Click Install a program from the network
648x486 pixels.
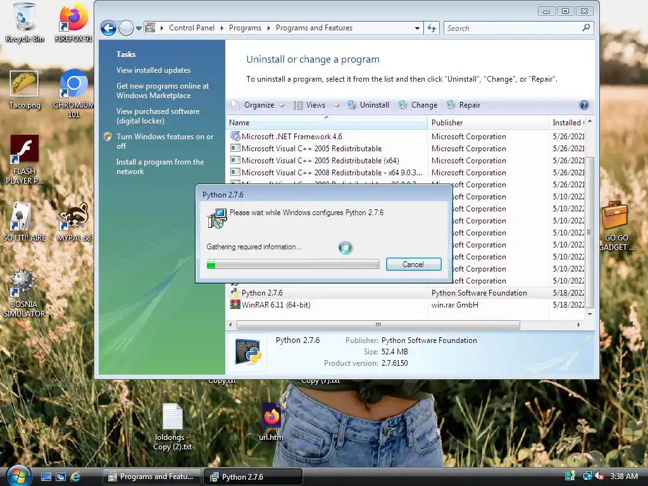160,166
